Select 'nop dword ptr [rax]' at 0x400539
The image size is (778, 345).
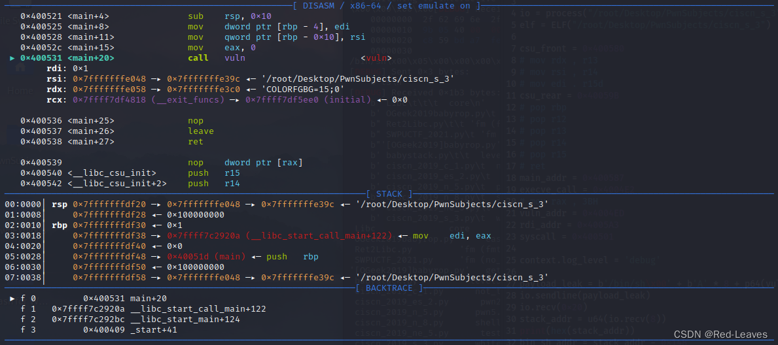click(245, 162)
